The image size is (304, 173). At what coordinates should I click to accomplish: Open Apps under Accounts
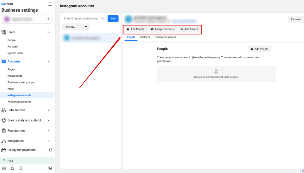click(x=11, y=89)
